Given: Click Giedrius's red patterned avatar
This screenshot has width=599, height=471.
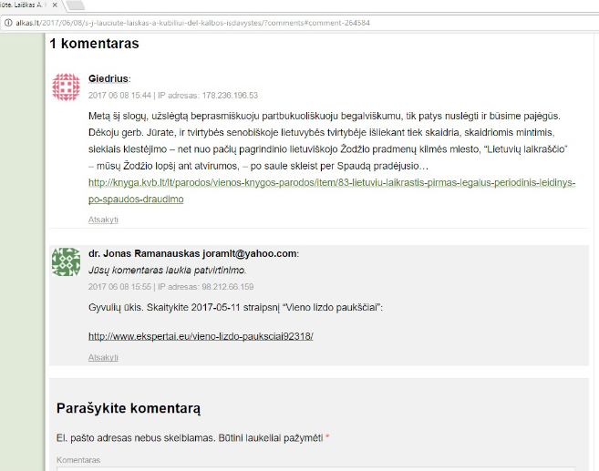Looking at the screenshot, I should (66, 87).
